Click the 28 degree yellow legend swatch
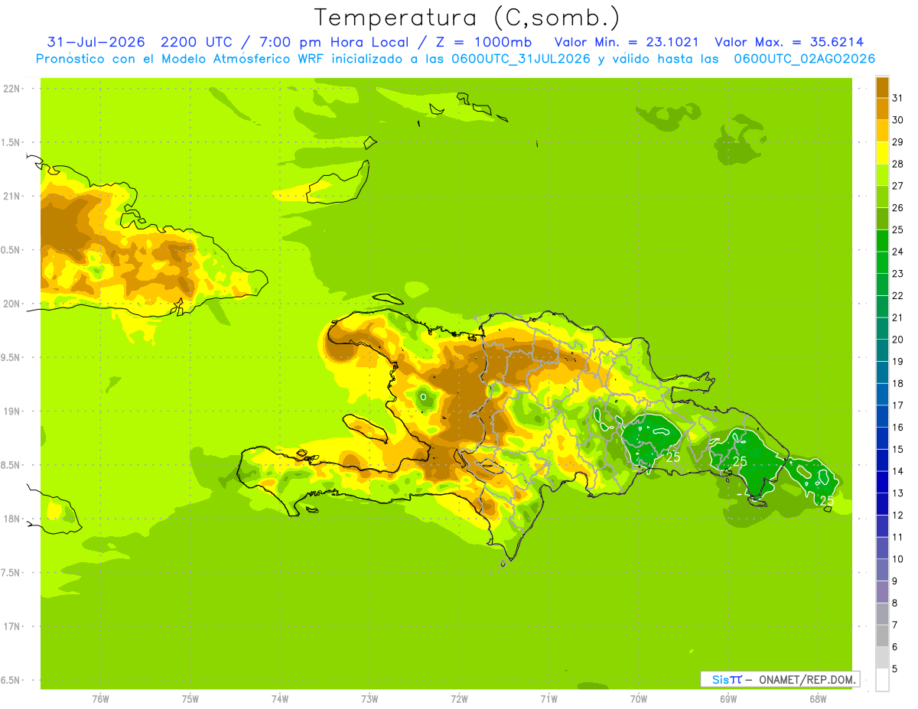 882,153
